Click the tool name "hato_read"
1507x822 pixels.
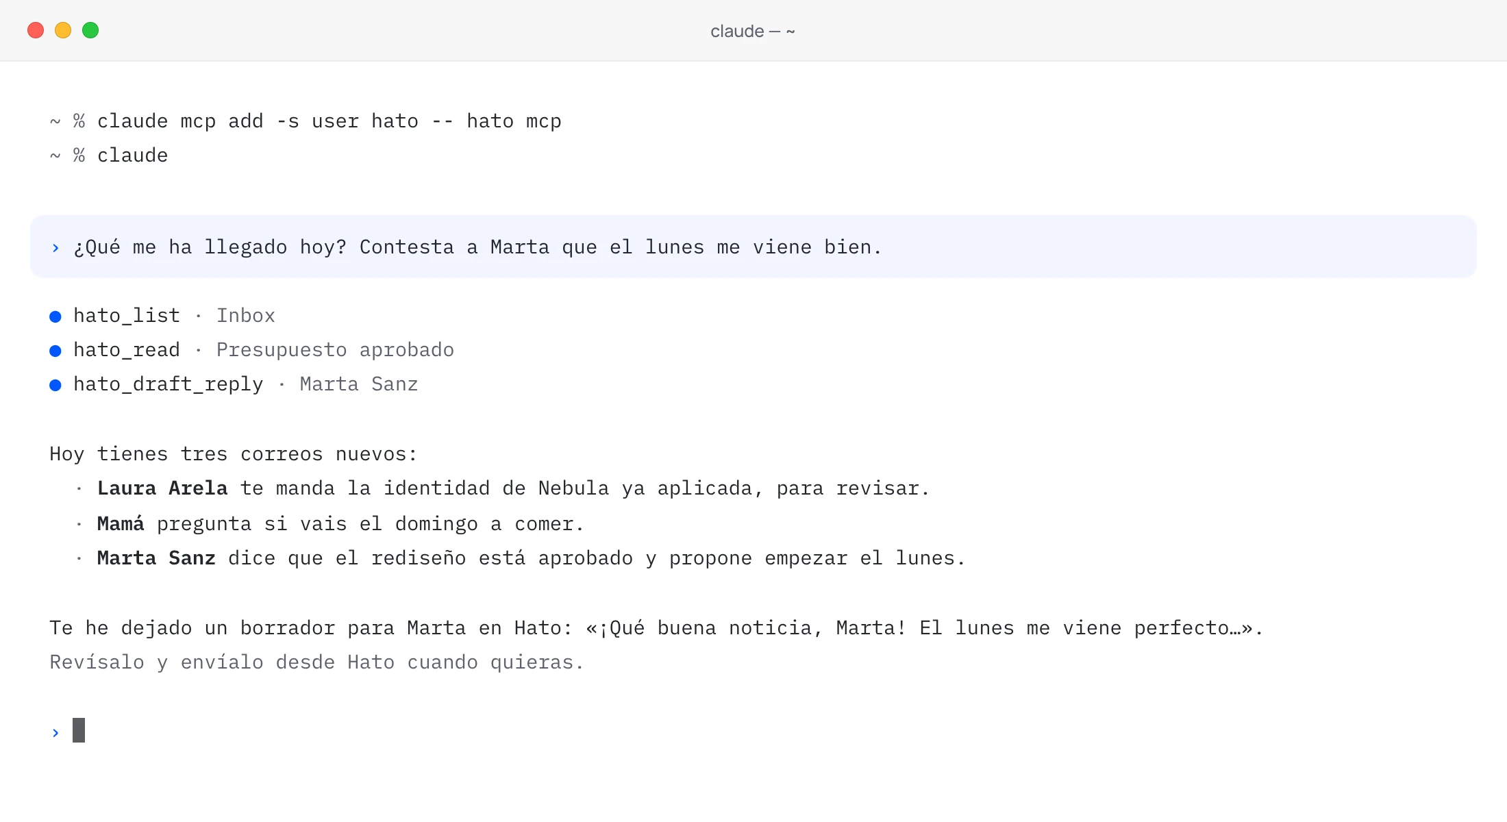click(x=127, y=350)
